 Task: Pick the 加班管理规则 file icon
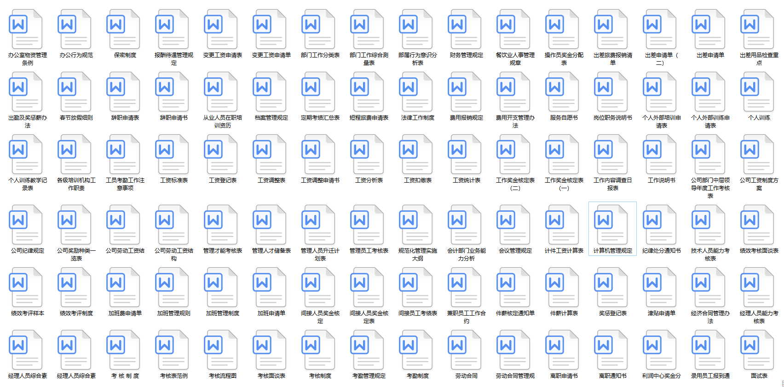(x=172, y=288)
